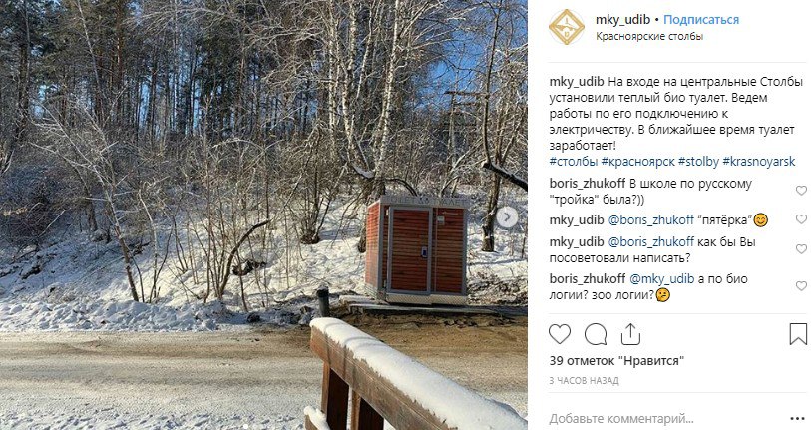Visit boris_zhukoff profile from first comment
Viewport: 811px width, 430px height.
587,184
